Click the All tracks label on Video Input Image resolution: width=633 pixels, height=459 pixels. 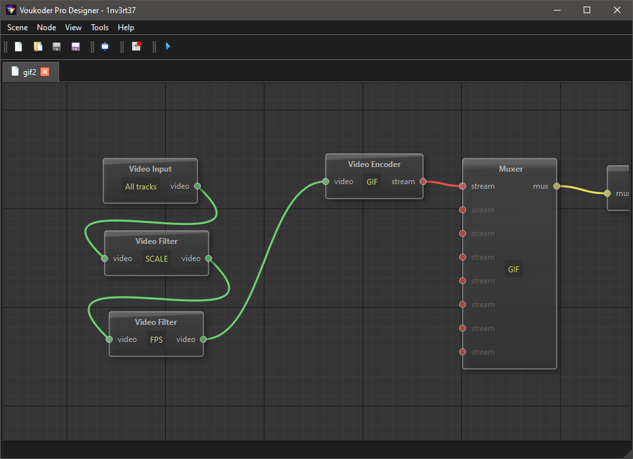click(141, 186)
